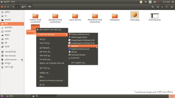Go forward with the right arrow button
The image size is (175, 98).
[x=17, y=7]
